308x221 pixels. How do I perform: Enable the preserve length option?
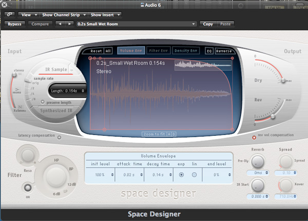pyautogui.click(x=43, y=102)
